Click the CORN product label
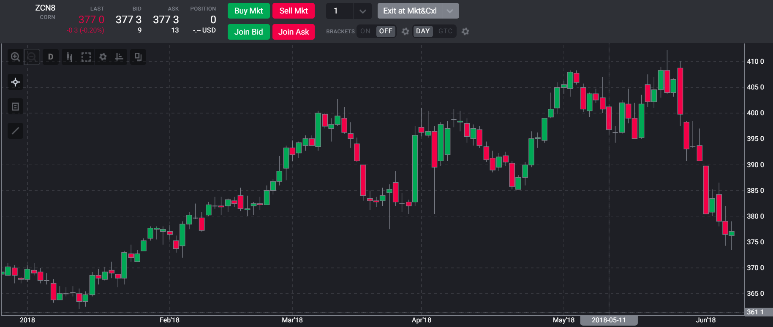The image size is (773, 327). [47, 17]
